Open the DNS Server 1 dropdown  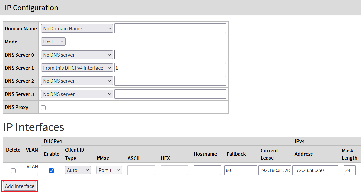click(77, 68)
